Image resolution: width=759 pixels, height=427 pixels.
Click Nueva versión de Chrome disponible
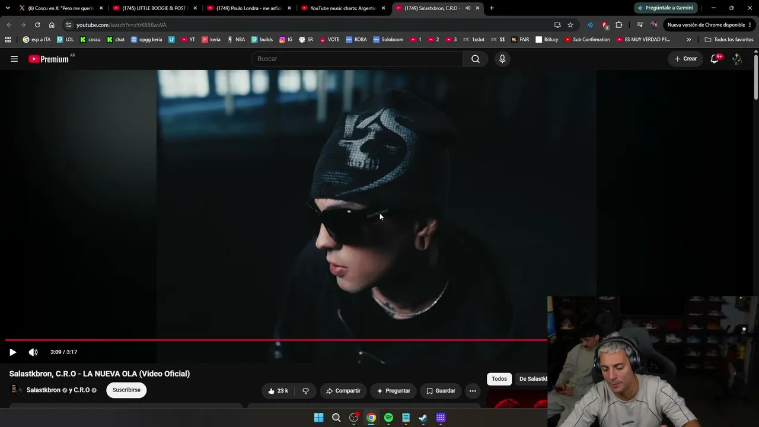click(710, 25)
